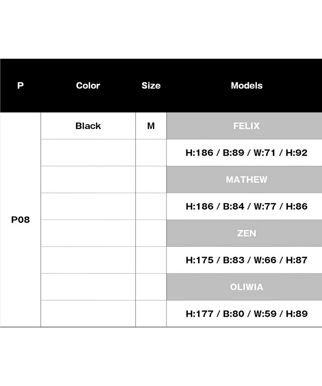Click the empty Color cell beside OLIWIA
Image resolution: width=322 pixels, height=386 pixels.
tap(88, 287)
